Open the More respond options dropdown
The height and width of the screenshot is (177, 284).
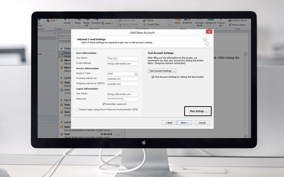108,23
